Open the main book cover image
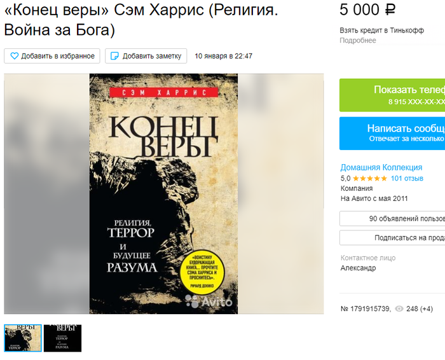Viewport: 445px width, 360px height. pos(164,193)
